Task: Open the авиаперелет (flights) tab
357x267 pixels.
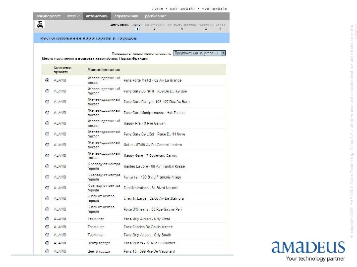Action: click(48, 16)
